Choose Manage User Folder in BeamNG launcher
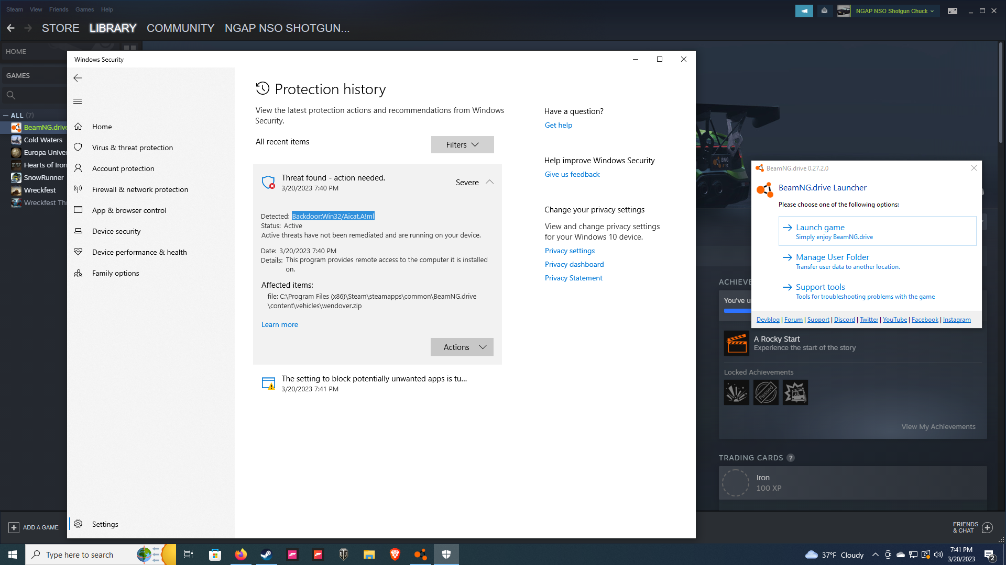The height and width of the screenshot is (565, 1006). pos(877,261)
